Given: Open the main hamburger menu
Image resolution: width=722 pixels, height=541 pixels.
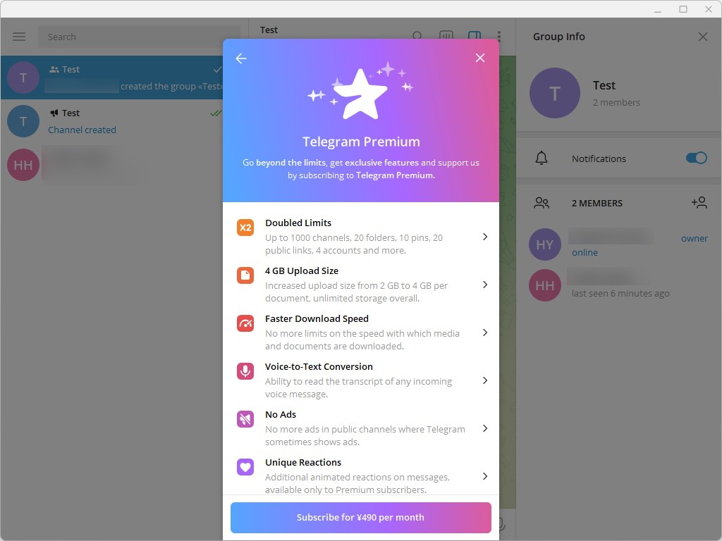Looking at the screenshot, I should tap(19, 36).
